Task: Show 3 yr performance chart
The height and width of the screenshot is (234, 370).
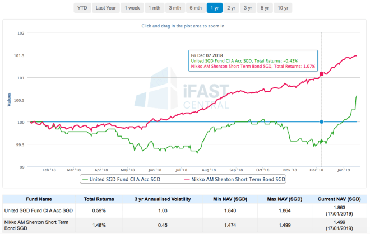Action: 248,8
